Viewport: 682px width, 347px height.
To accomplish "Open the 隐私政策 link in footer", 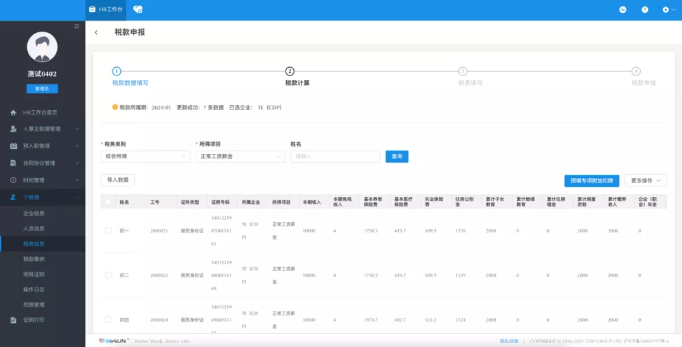I will click(509, 341).
